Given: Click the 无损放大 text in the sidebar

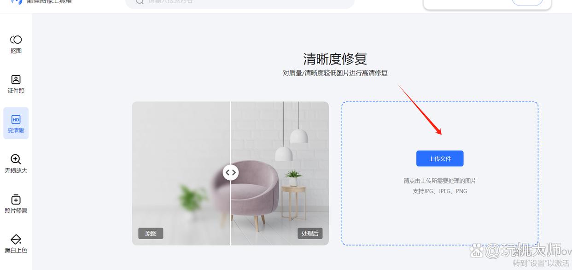Looking at the screenshot, I should click(16, 170).
